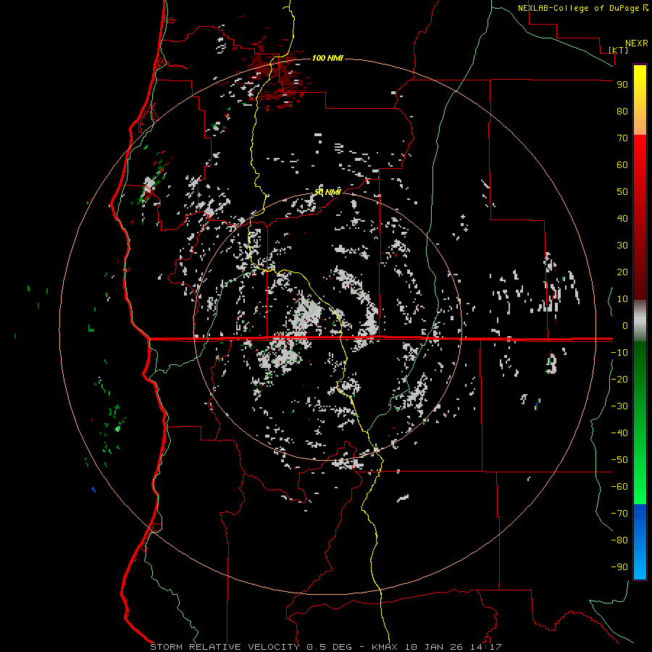Click the -40 scale value
Screen dimensions: 652x652
pyautogui.click(x=619, y=433)
